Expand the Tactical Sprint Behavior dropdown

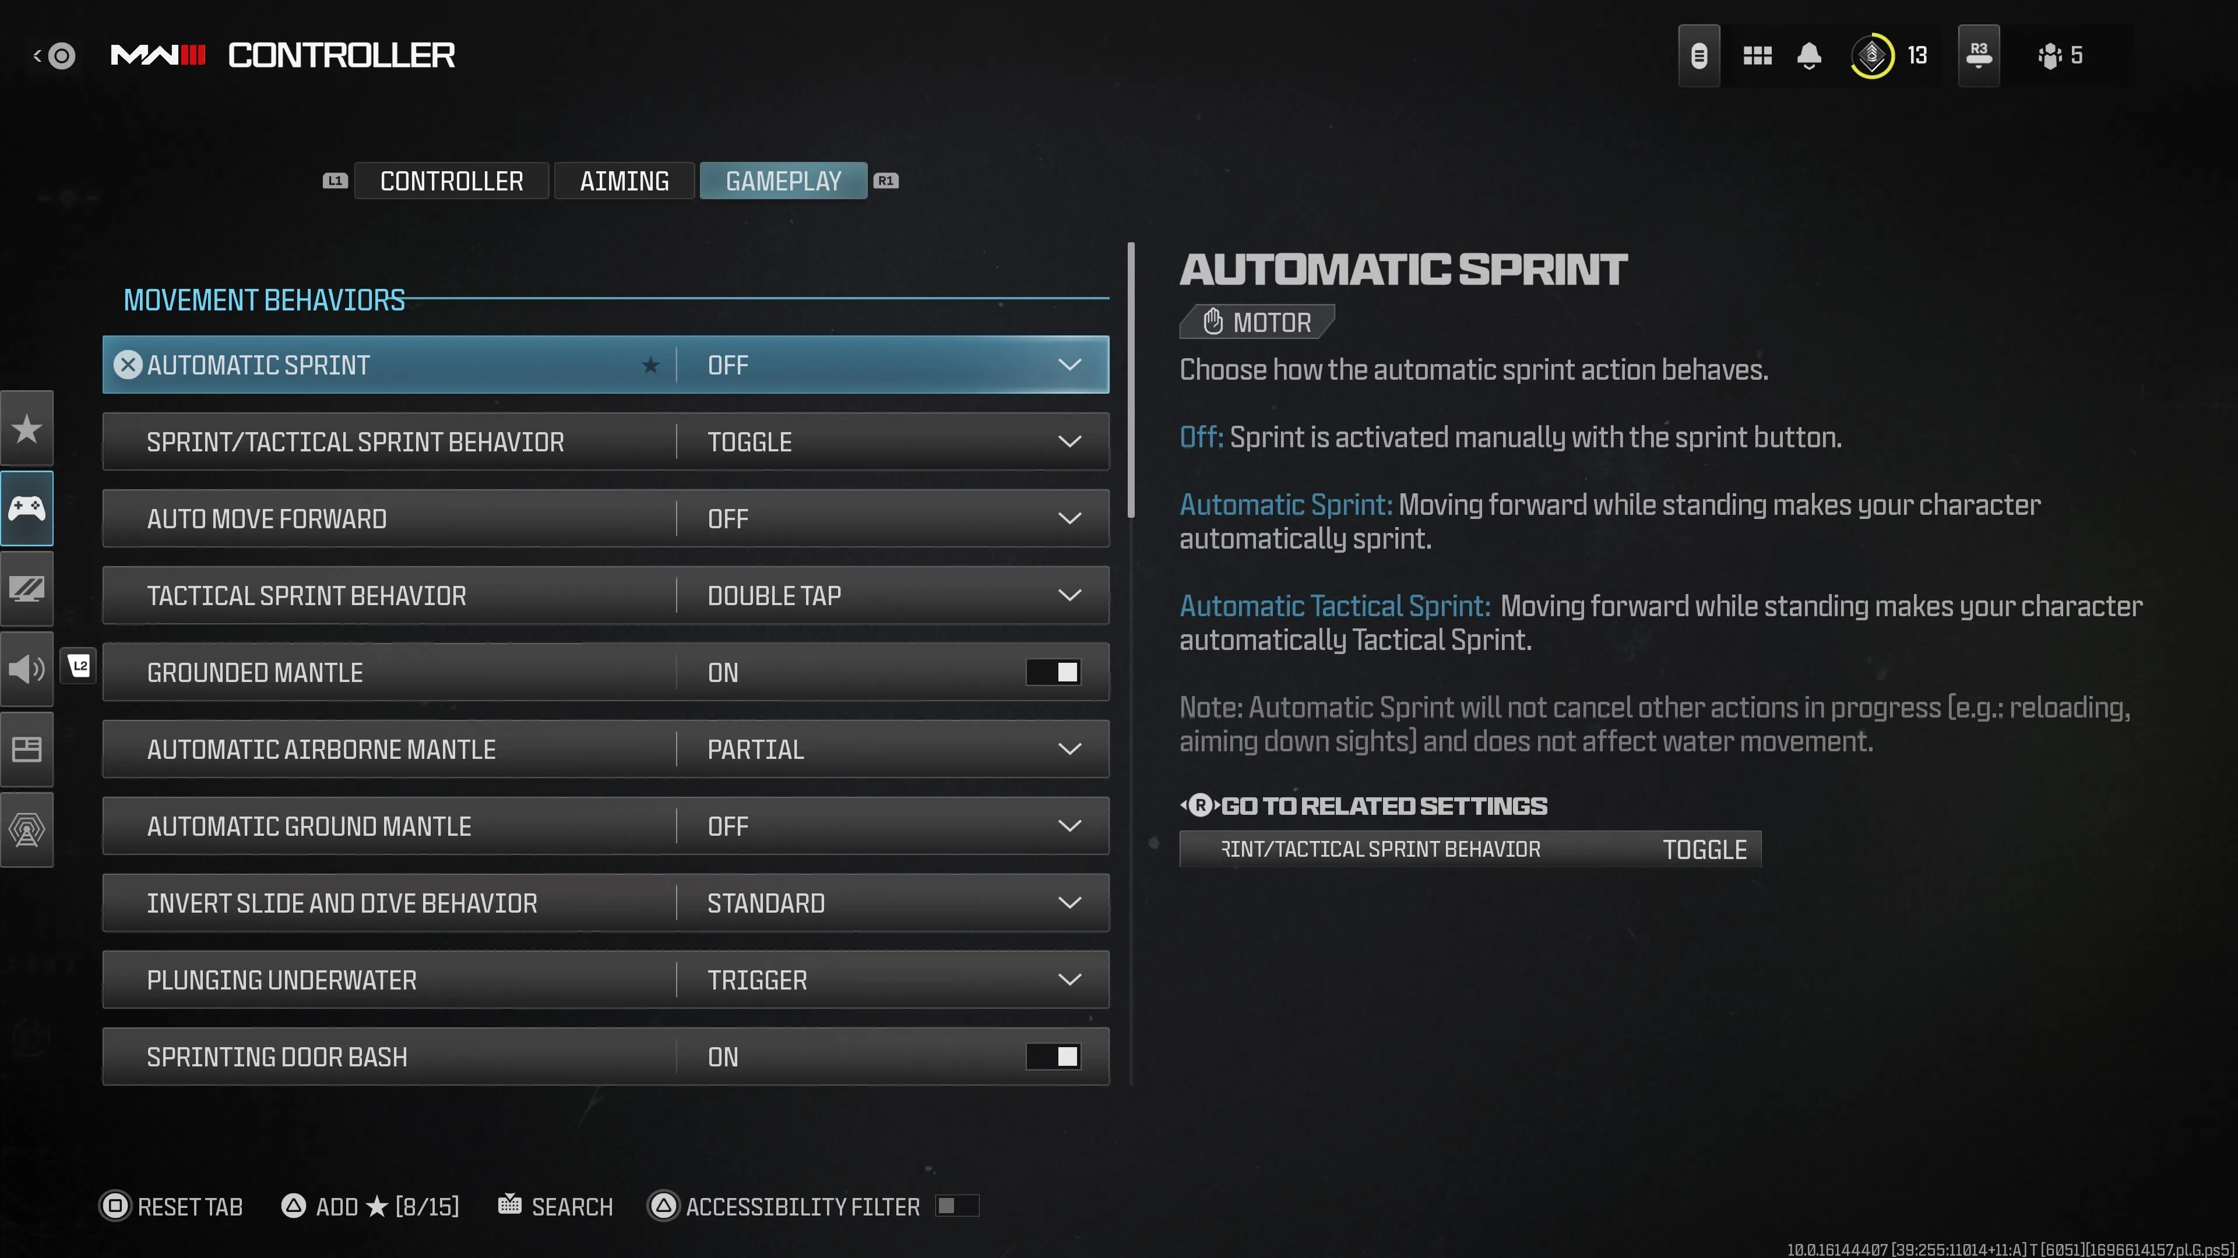(x=1070, y=596)
